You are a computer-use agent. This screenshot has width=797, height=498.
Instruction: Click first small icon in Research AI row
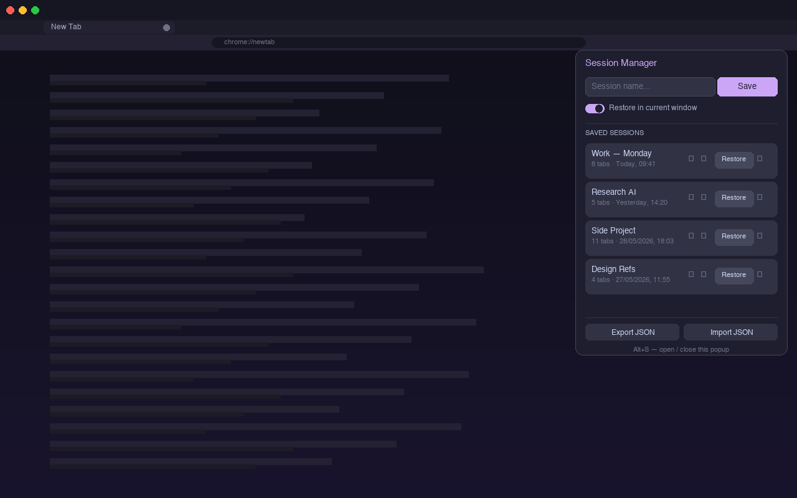[691, 197]
